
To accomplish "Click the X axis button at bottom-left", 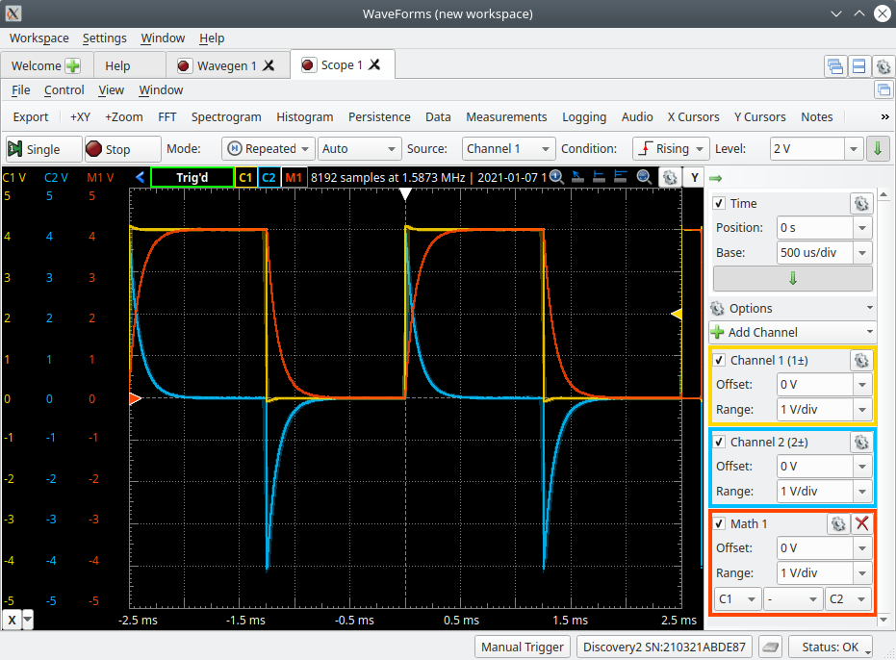I will point(12,620).
